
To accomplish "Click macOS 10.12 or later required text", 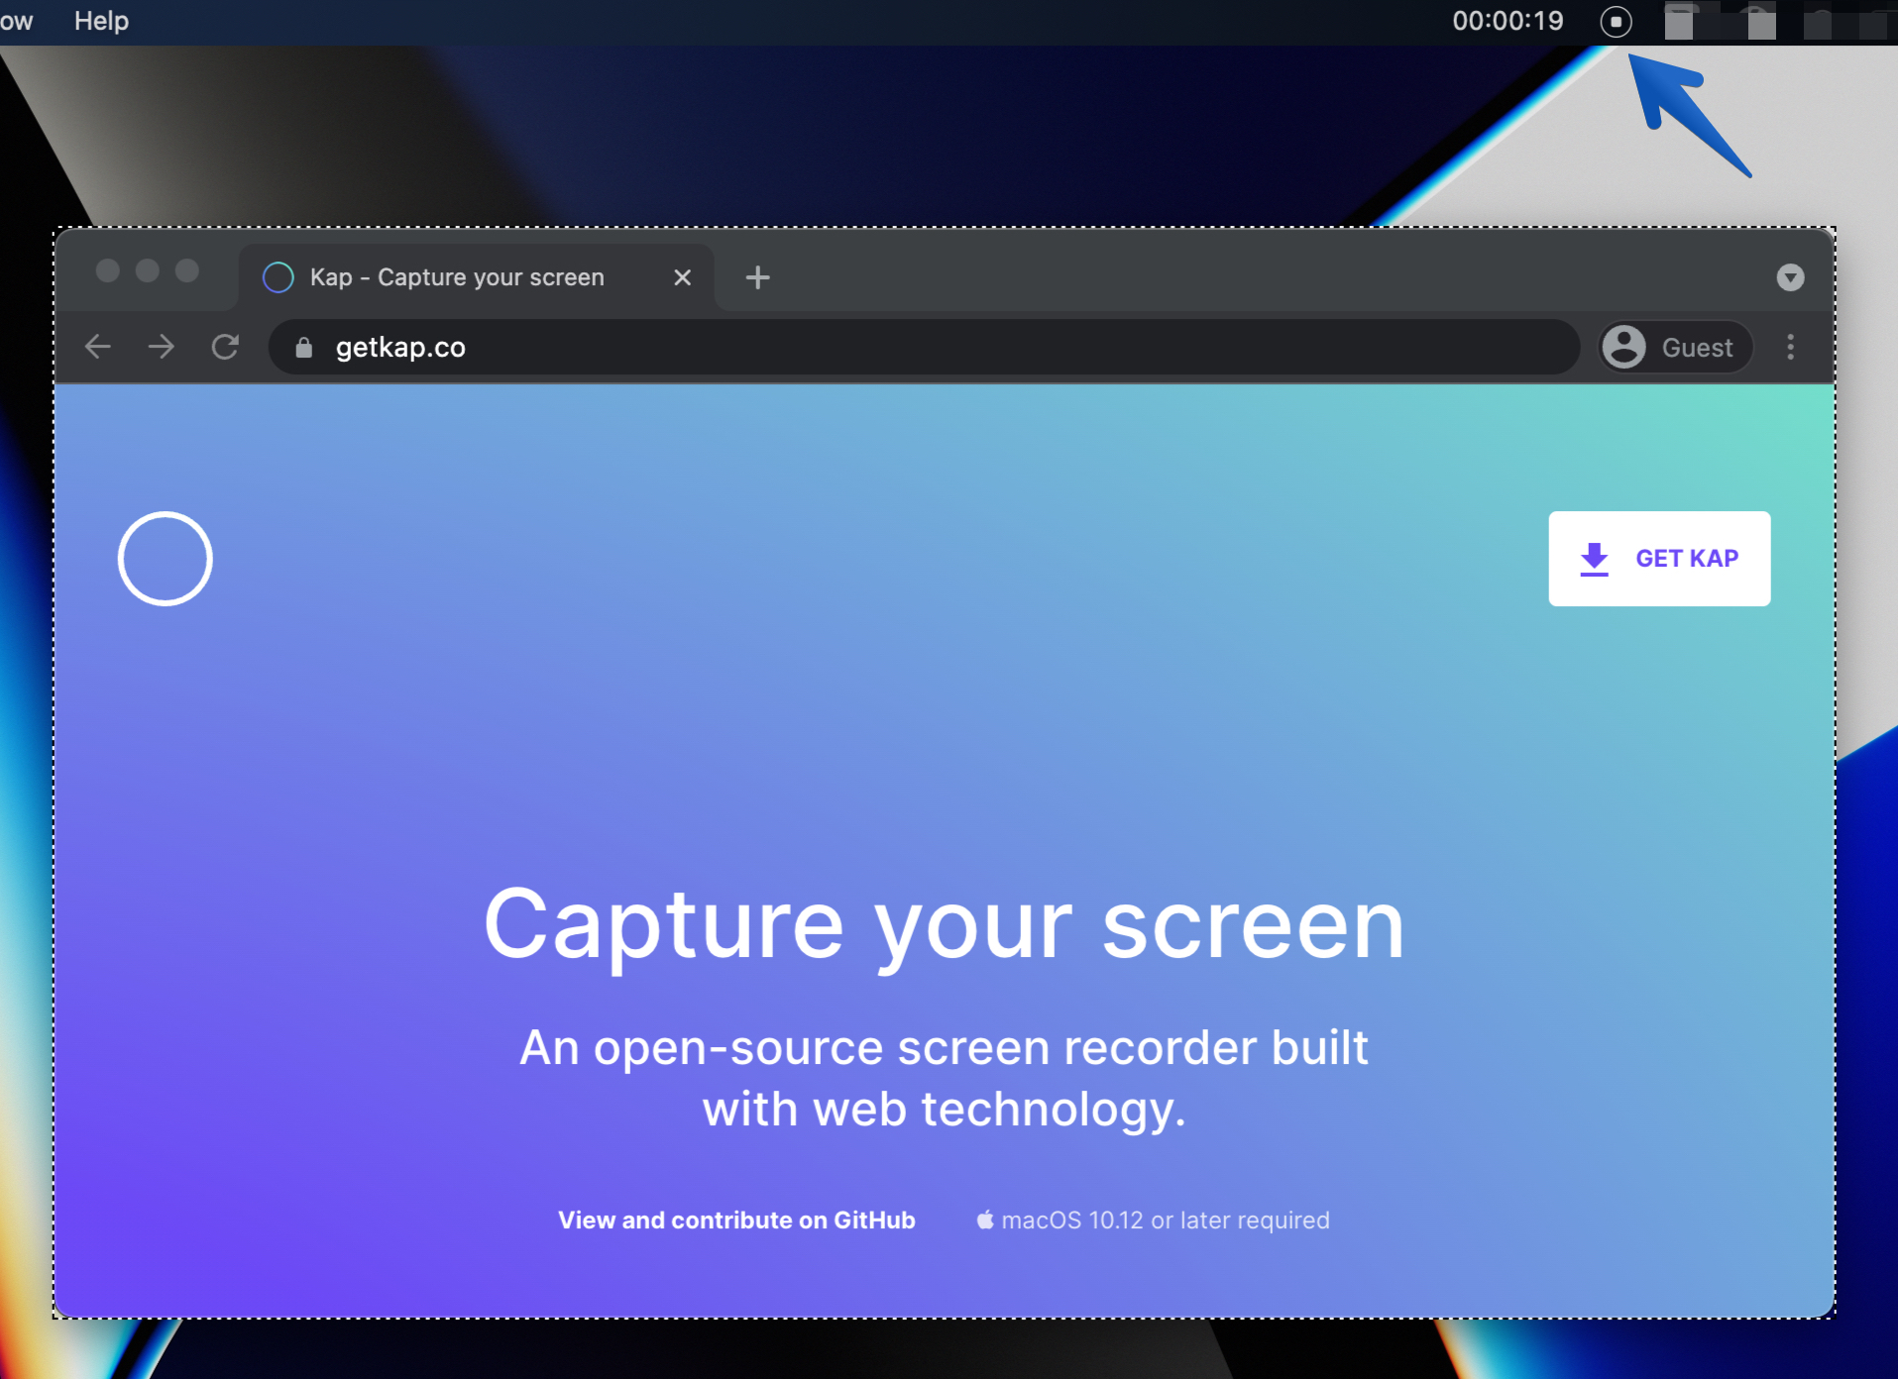I will click(x=1153, y=1220).
